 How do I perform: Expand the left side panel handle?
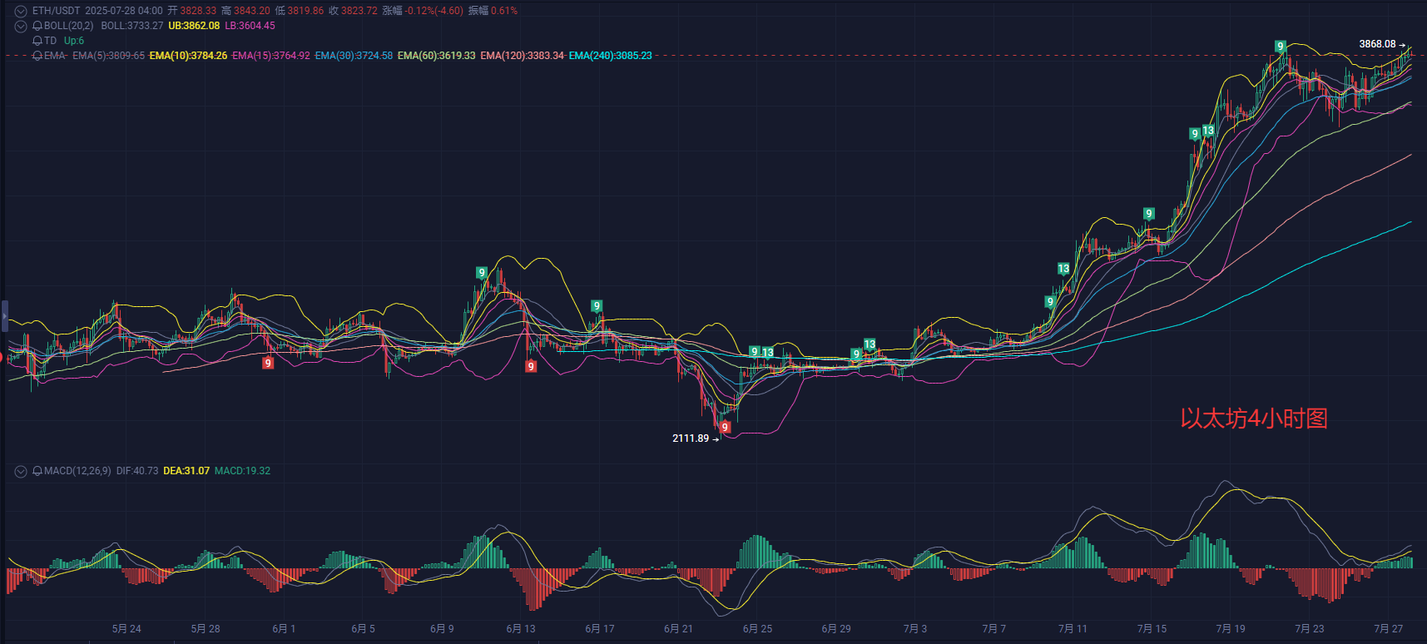[x=4, y=317]
